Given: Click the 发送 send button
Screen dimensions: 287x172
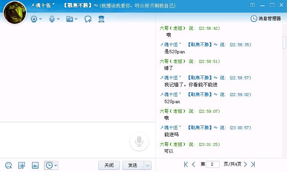Looking at the screenshot, I should tap(133, 165).
